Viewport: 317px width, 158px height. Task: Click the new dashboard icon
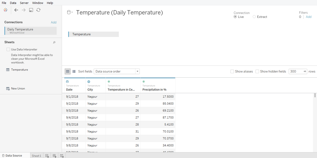55,156
